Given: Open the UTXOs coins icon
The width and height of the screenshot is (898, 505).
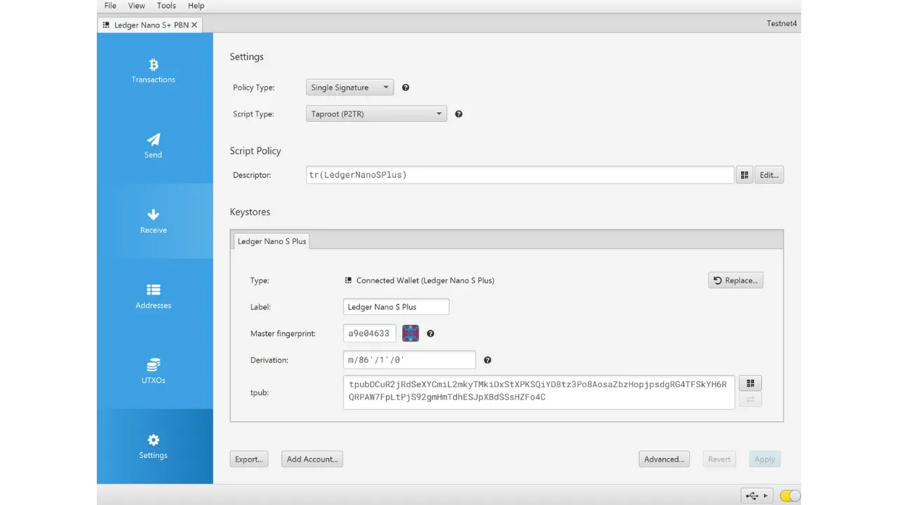Looking at the screenshot, I should pos(154,365).
